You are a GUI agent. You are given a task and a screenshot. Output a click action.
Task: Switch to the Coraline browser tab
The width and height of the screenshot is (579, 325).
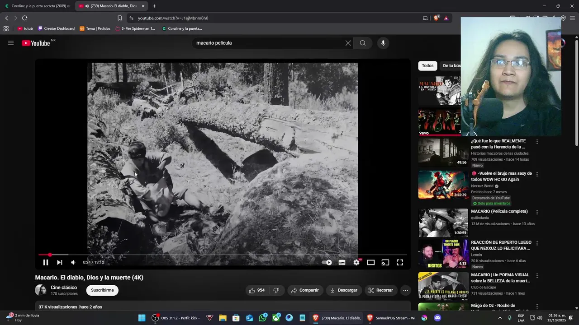pos(37,6)
